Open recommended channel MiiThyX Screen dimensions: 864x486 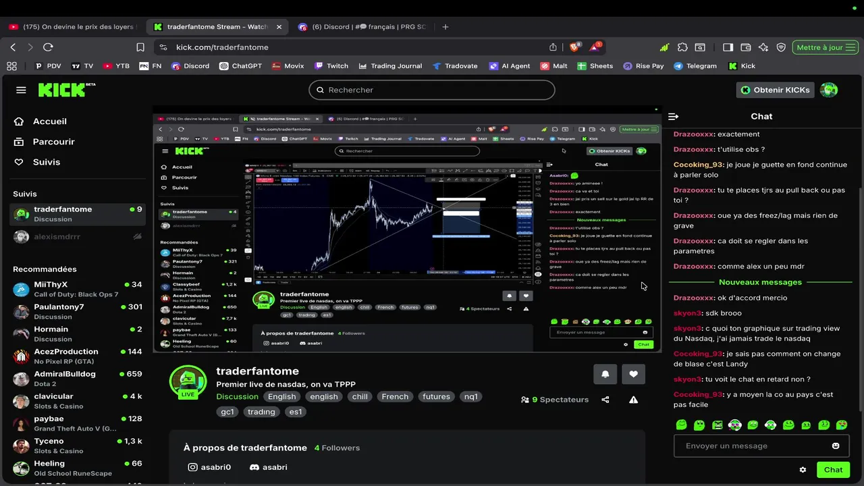point(78,290)
